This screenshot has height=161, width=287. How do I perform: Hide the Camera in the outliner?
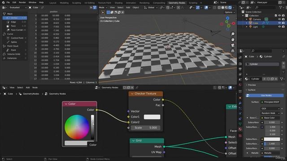[279, 19]
